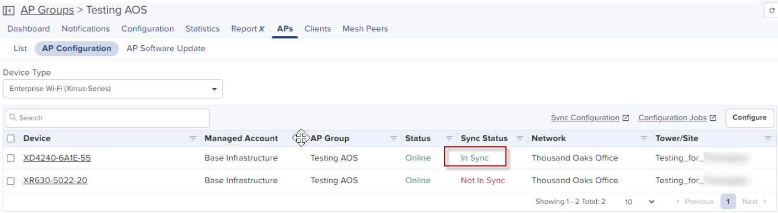Open the Network column filter icon
The image size is (778, 213).
[644, 139]
